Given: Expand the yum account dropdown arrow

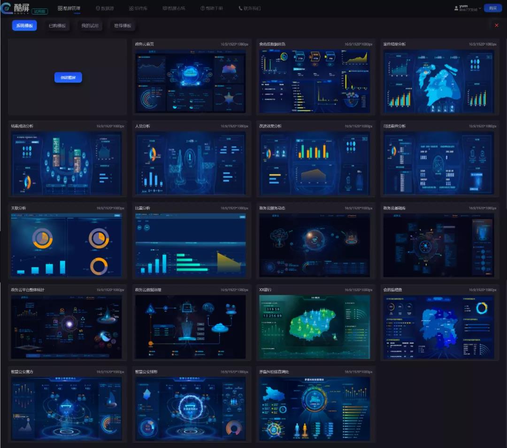Looking at the screenshot, I should pos(480,8).
